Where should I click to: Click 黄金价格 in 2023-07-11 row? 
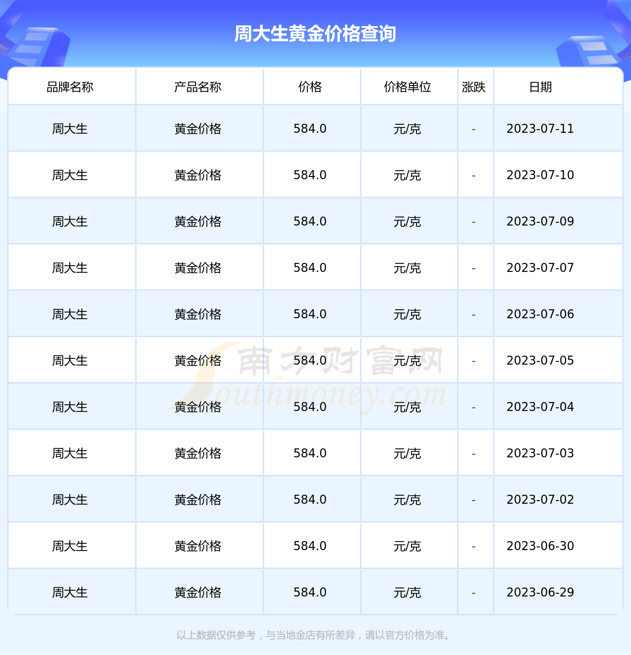[x=198, y=129]
